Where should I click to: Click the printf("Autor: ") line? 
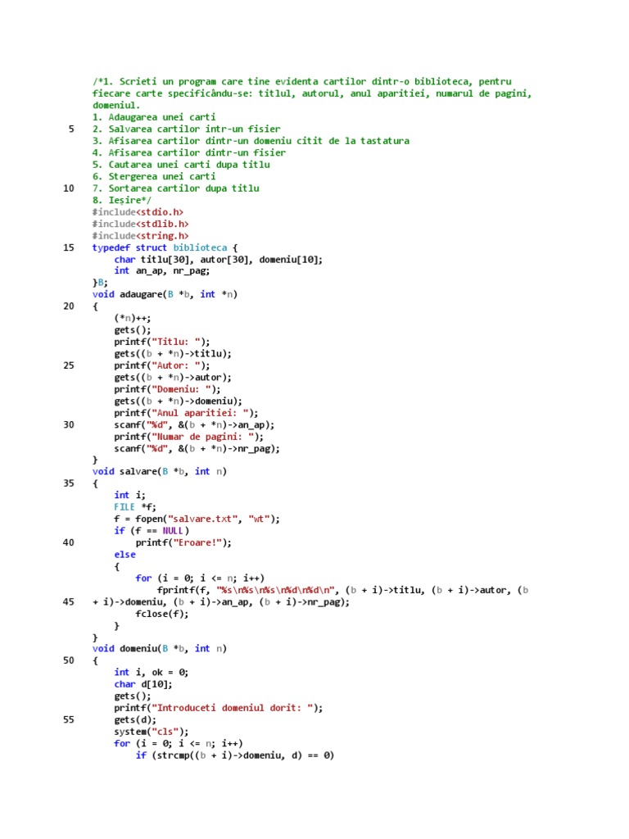[162, 365]
